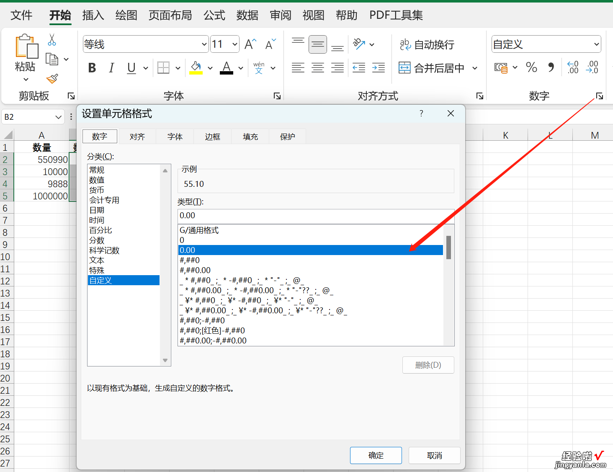613x472 pixels.
Task: Open the 文件 menu
Action: [21, 15]
